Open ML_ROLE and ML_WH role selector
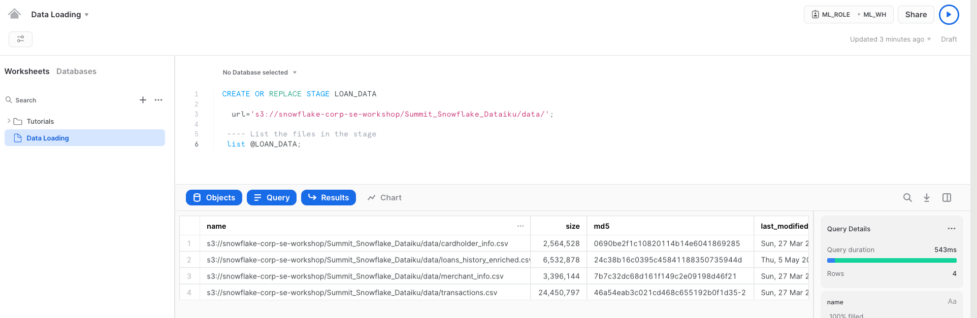 tap(848, 15)
